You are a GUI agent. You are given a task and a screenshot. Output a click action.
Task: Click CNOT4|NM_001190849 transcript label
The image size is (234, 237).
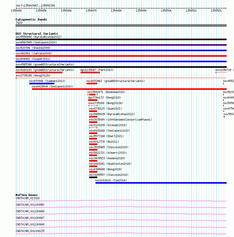click(x=30, y=211)
